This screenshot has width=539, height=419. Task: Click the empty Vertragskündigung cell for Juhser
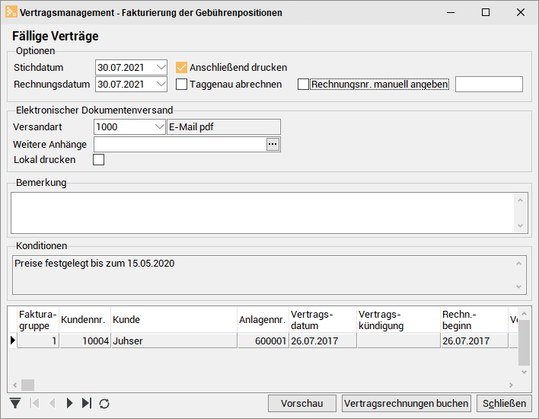pos(398,341)
